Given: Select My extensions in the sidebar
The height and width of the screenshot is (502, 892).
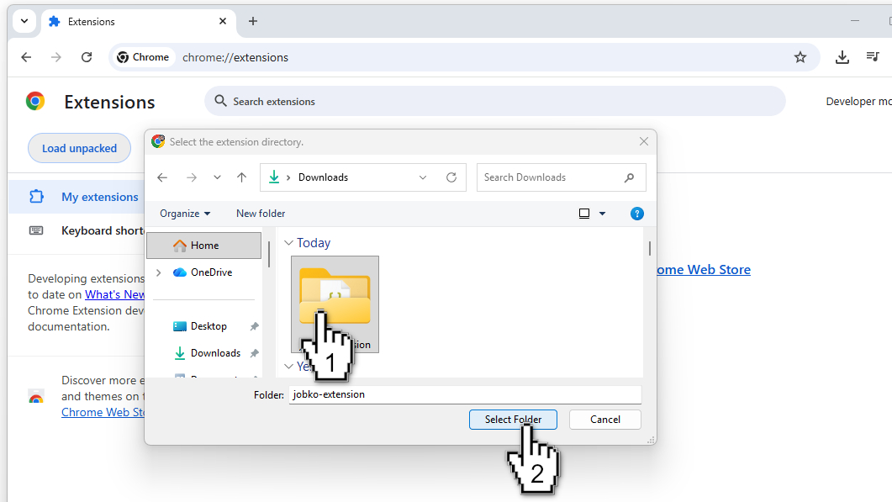Looking at the screenshot, I should tap(99, 196).
